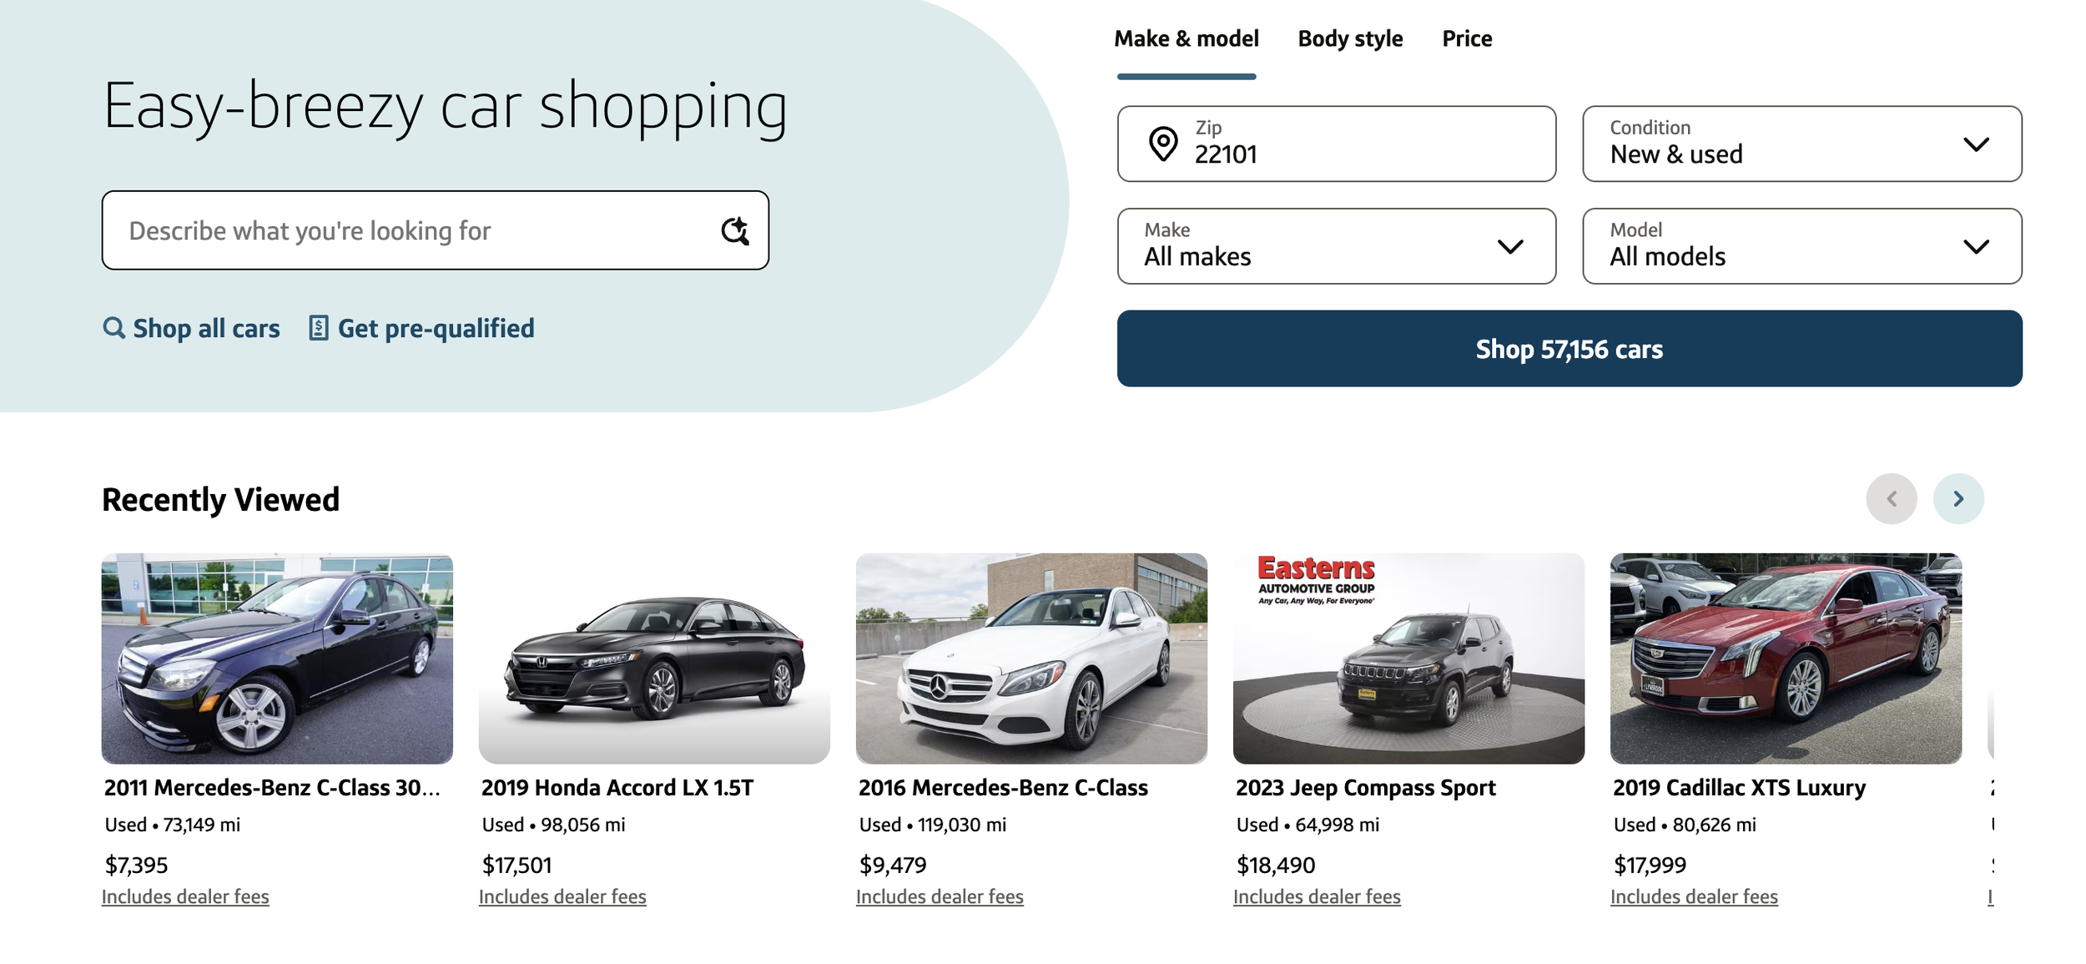Open the 2019 Honda Accord LX photo
The image size is (2086, 964).
point(654,659)
